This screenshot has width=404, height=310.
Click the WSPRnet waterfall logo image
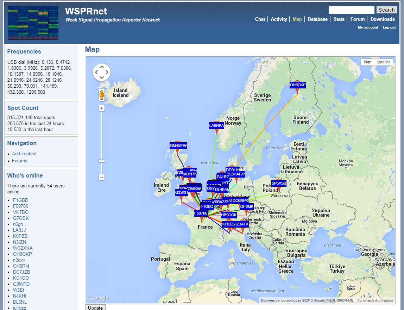tap(33, 23)
